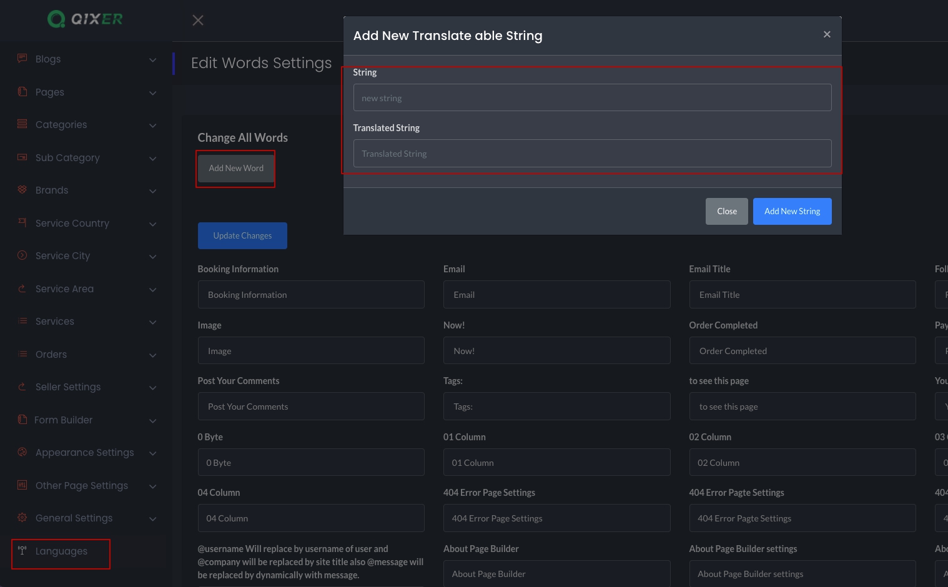Click the Blogs sidebar icon
The height and width of the screenshot is (587, 948).
(x=22, y=59)
